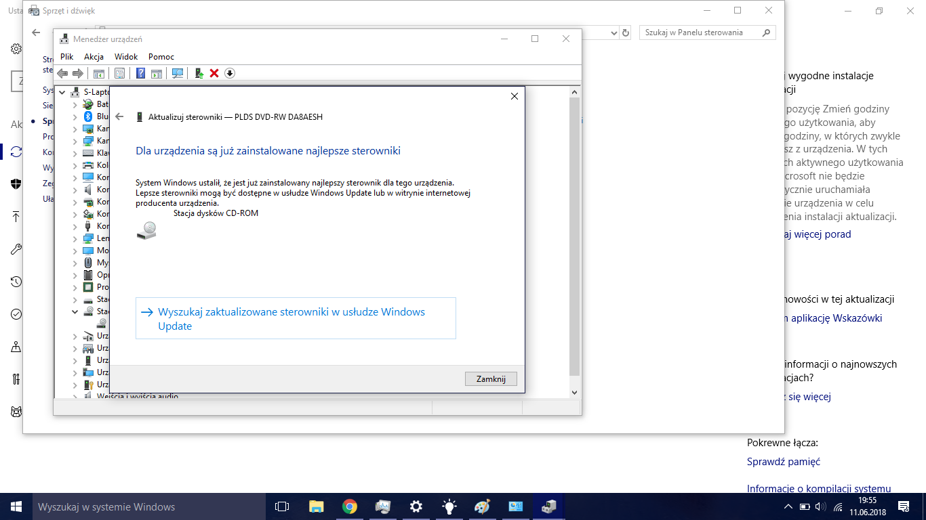
Task: Open the Pomoc menu
Action: pyautogui.click(x=161, y=57)
